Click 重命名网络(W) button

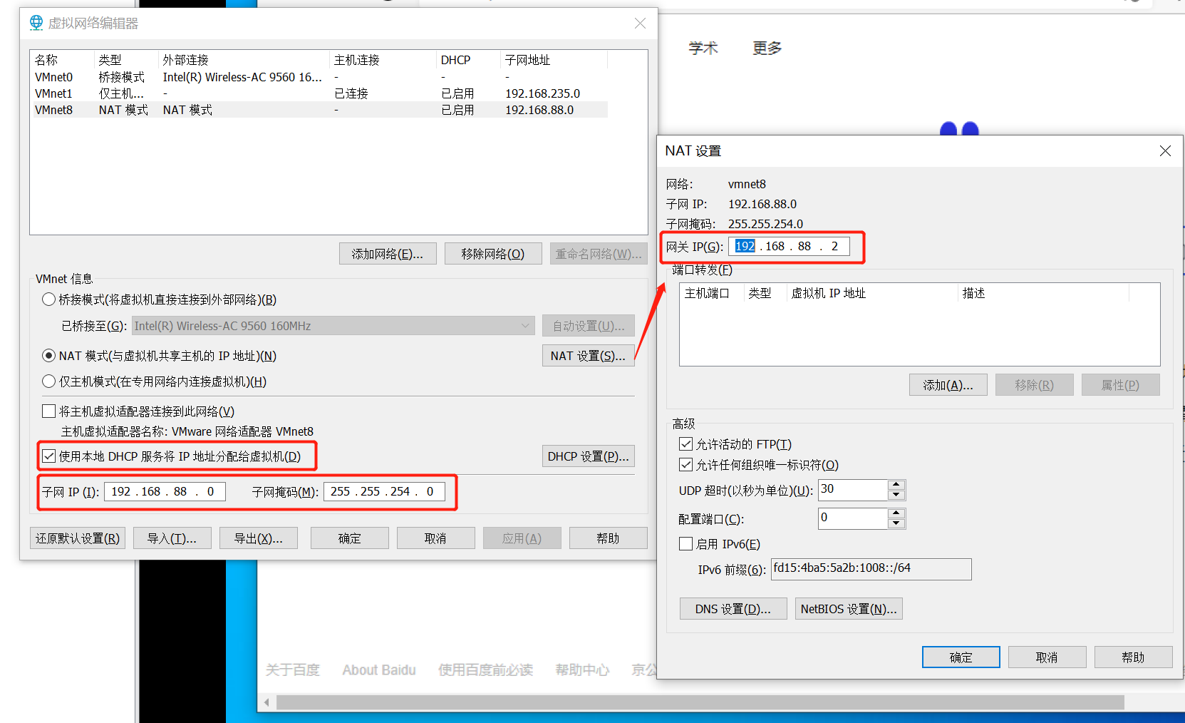pyautogui.click(x=599, y=254)
